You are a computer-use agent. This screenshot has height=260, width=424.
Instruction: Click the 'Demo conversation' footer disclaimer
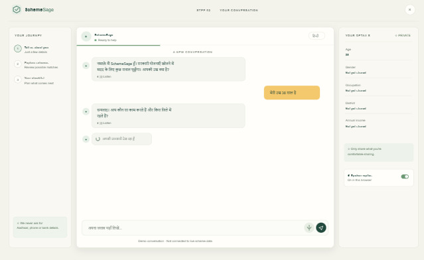[175, 241]
